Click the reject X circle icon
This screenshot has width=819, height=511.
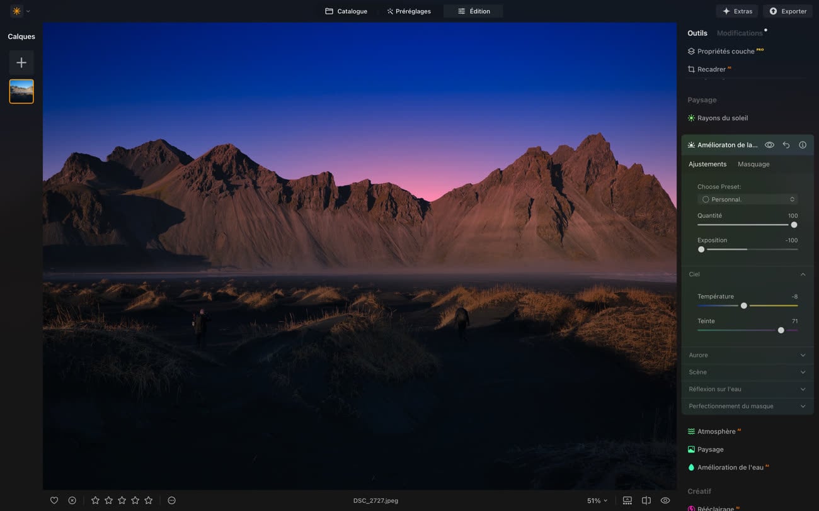[72, 500]
